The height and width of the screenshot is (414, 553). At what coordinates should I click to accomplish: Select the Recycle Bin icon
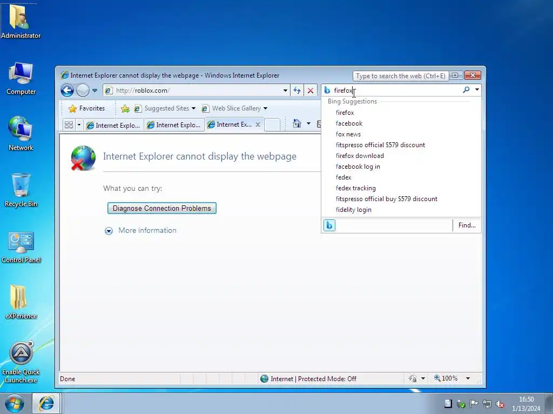[x=21, y=190]
